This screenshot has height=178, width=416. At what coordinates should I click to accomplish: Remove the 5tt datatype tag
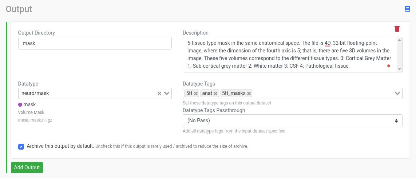point(196,94)
